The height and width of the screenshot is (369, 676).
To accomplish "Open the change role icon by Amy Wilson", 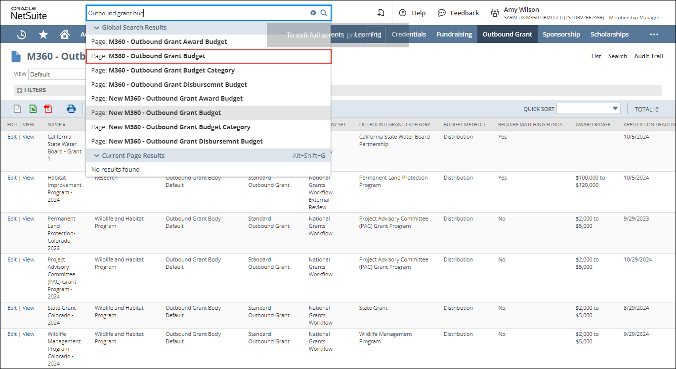I will (495, 13).
